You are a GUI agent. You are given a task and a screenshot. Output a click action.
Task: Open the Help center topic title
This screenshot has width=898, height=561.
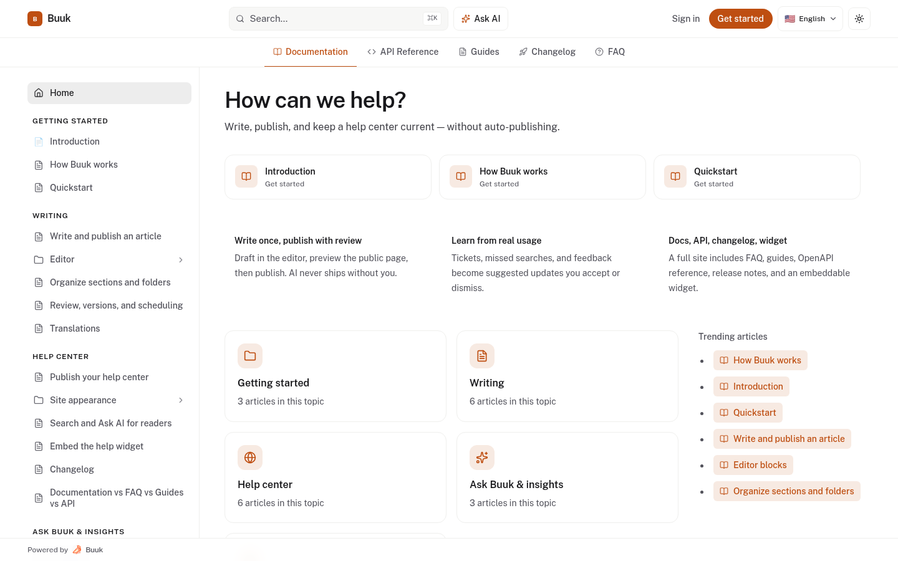click(265, 484)
